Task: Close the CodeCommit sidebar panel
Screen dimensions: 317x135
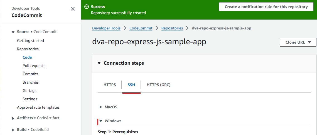Action: [73, 9]
